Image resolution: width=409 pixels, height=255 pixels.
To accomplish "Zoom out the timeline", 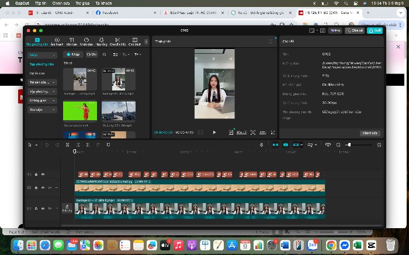I will (338, 145).
